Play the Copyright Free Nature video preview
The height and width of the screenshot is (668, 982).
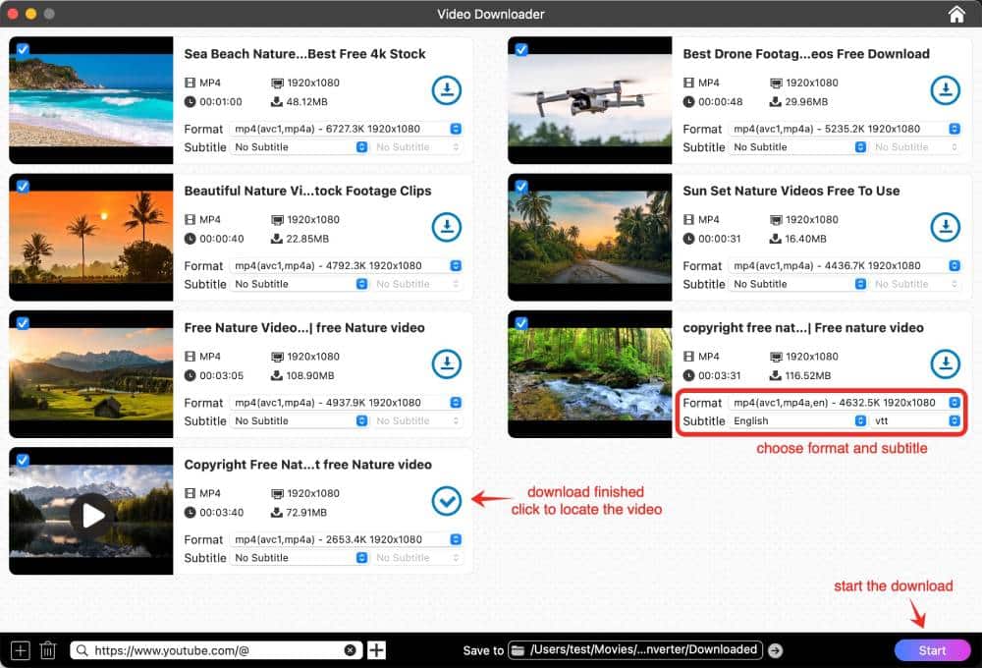tap(90, 510)
